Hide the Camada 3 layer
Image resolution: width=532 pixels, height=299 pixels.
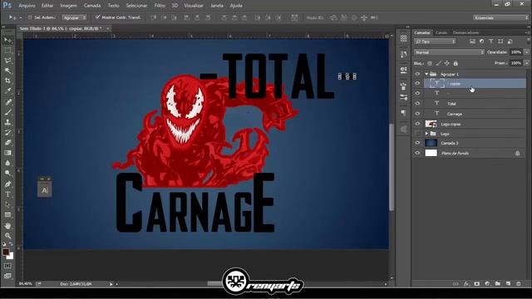coord(417,143)
